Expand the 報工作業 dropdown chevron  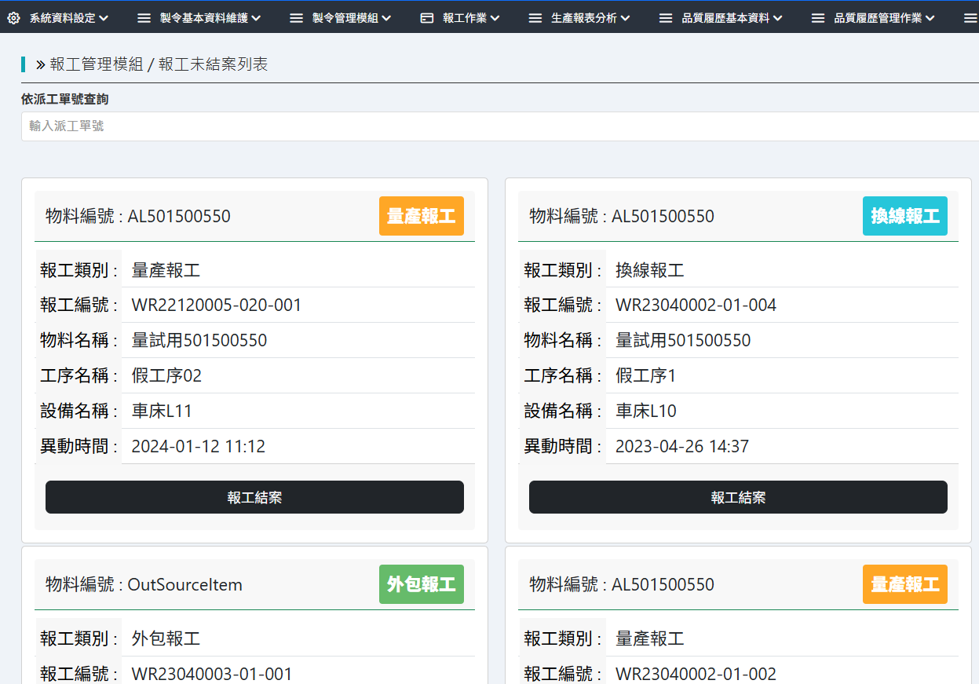coord(495,18)
